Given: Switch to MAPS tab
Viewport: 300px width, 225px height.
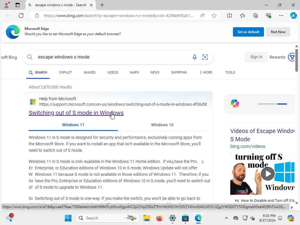Looking at the screenshot, I should (134, 73).
